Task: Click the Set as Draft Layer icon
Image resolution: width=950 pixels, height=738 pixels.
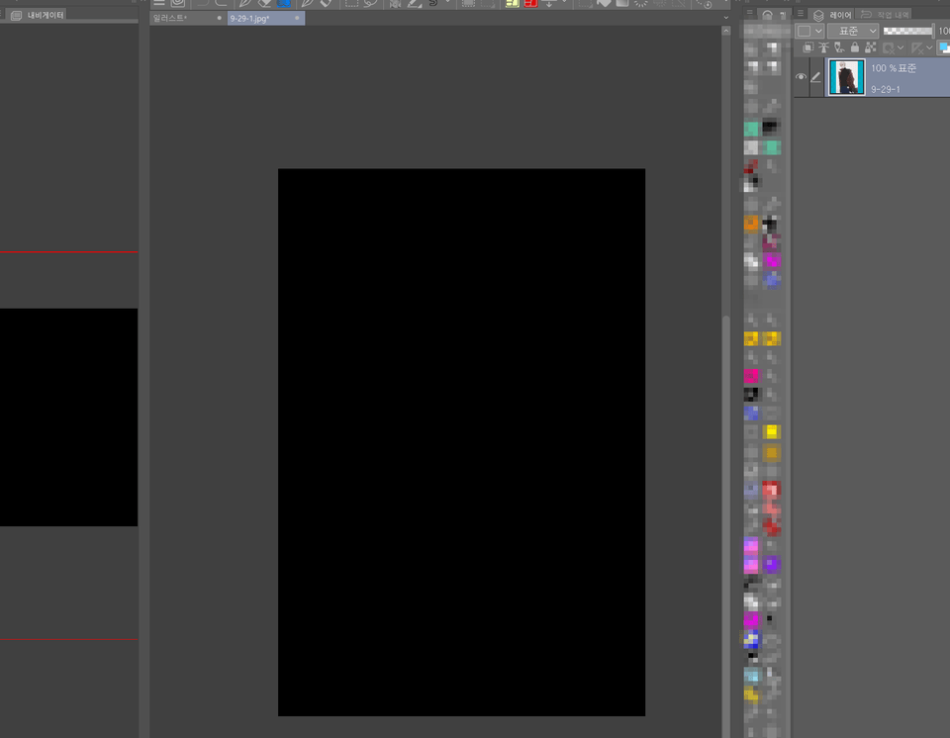Action: click(838, 47)
